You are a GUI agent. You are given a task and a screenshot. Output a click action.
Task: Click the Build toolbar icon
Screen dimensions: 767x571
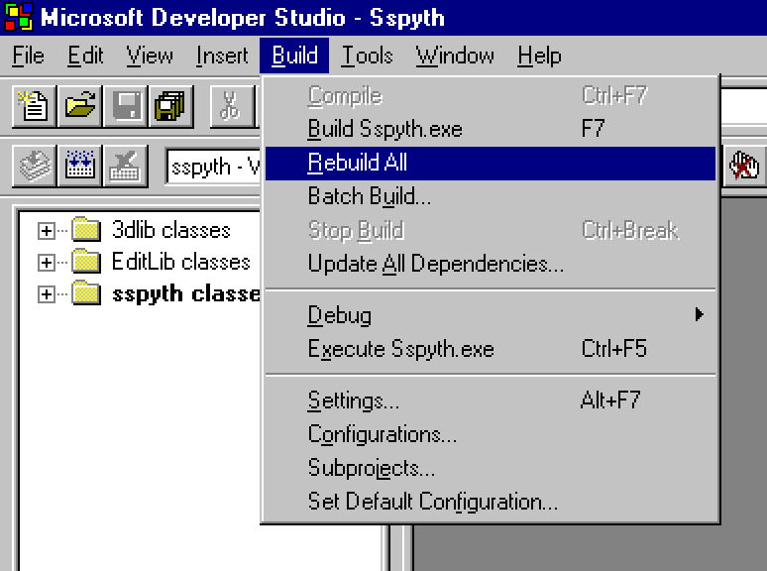click(79, 166)
